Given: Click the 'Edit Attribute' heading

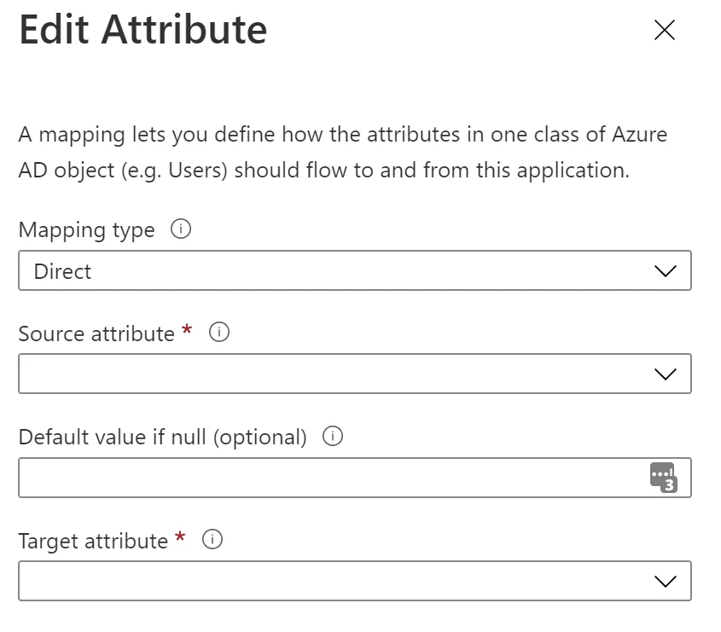Looking at the screenshot, I should (x=142, y=31).
